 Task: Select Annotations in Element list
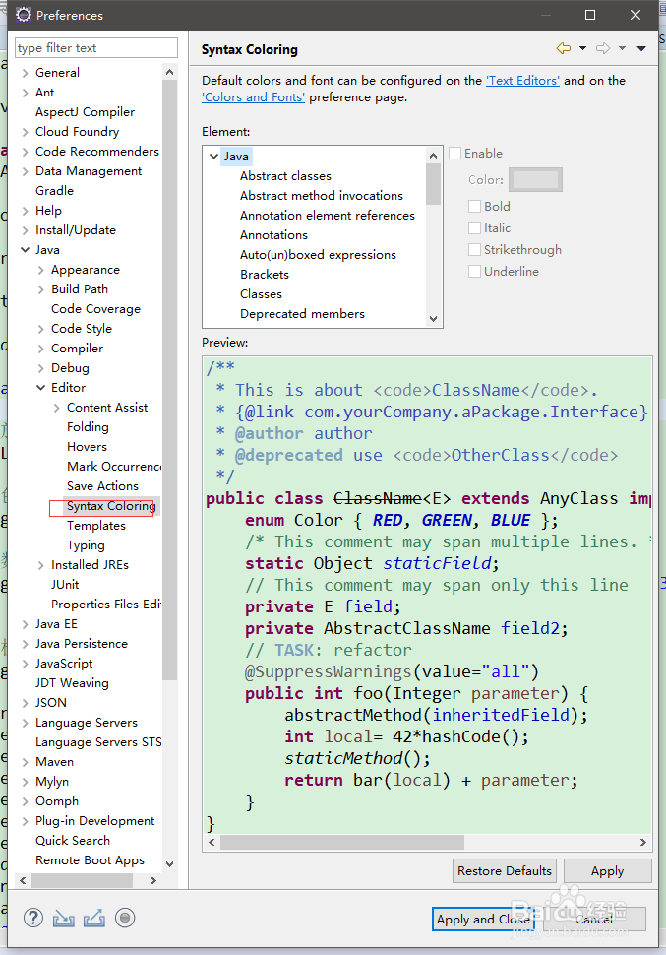coord(273,235)
